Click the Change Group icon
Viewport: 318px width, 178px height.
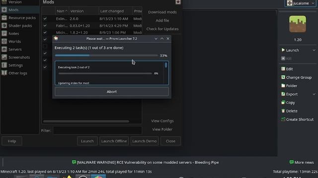283,77
